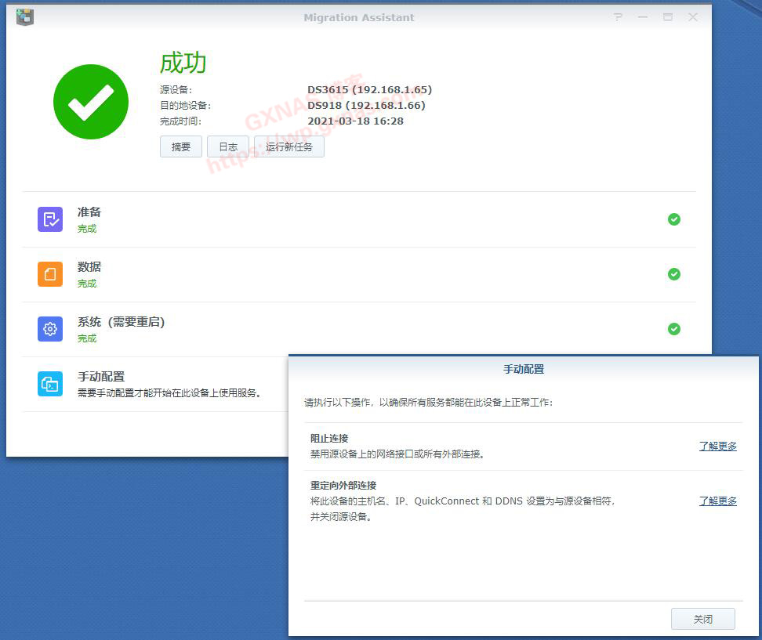The height and width of the screenshot is (640, 762).
Task: Click the 成功 heading
Action: [x=183, y=63]
